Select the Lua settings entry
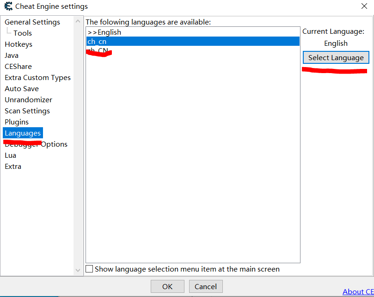This screenshot has width=374, height=297. coord(10,155)
